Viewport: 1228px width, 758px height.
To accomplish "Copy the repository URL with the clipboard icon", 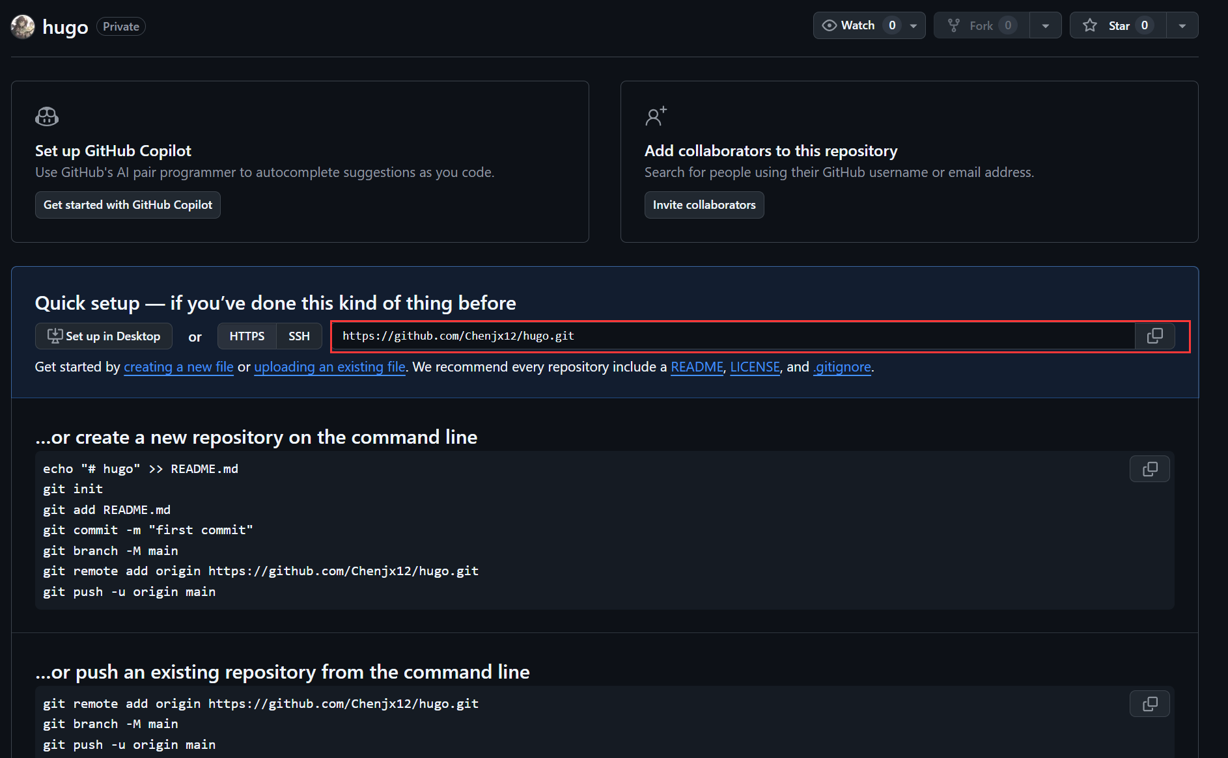I will point(1154,336).
